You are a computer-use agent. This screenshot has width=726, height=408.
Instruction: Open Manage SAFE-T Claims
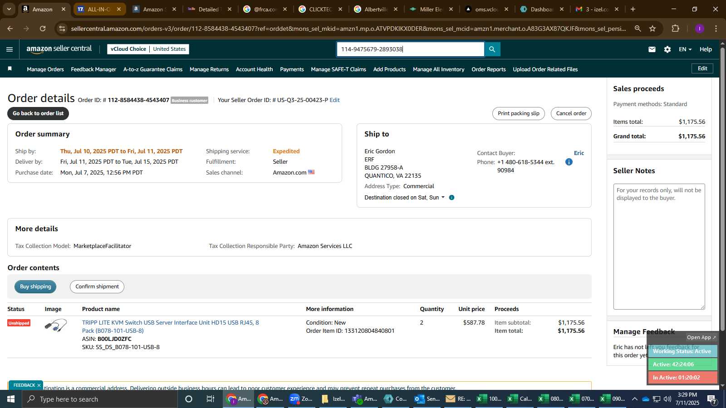(x=338, y=69)
